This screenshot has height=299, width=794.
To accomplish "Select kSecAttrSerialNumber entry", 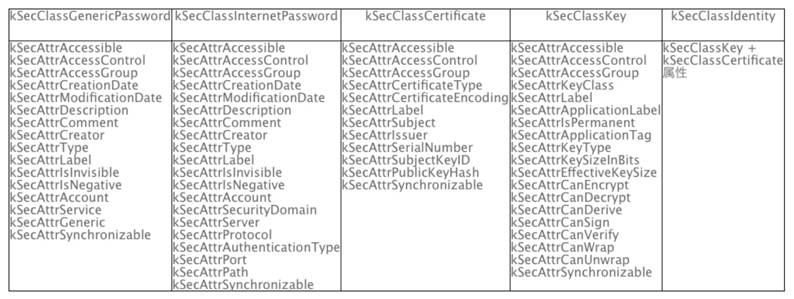I will click(407, 148).
